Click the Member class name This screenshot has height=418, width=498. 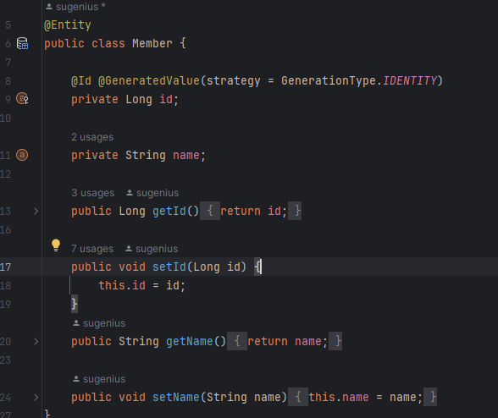[152, 43]
